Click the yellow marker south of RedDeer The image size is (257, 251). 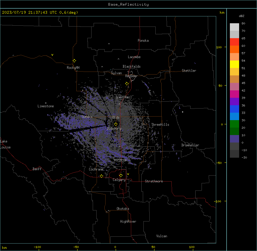127,84
